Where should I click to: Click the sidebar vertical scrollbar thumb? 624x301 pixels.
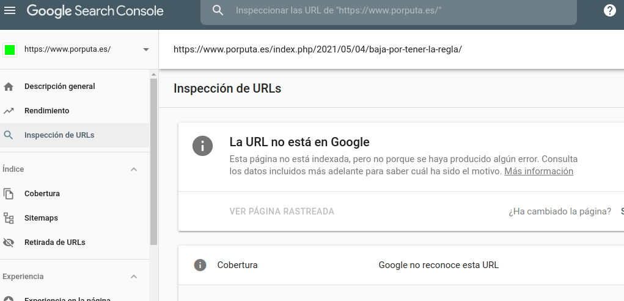tap(153, 161)
